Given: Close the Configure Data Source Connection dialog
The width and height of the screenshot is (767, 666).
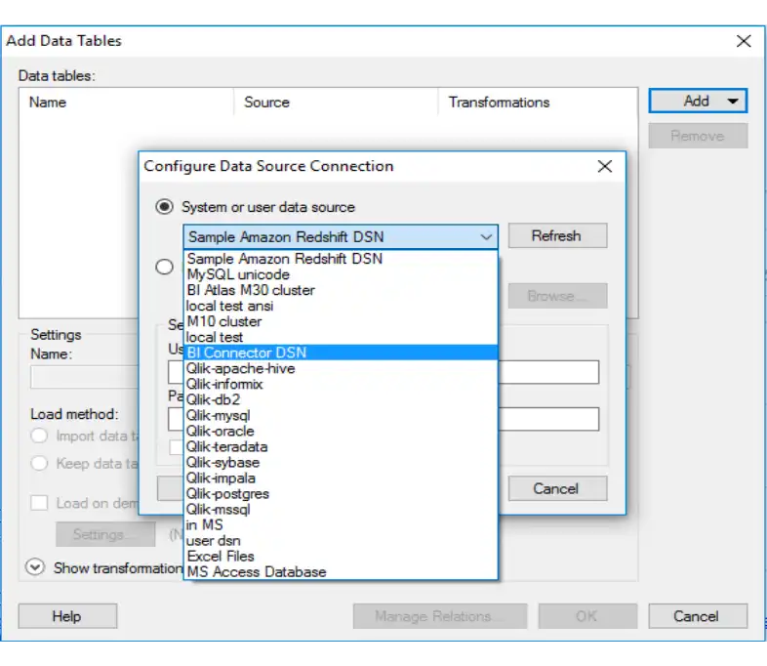Looking at the screenshot, I should tap(605, 166).
